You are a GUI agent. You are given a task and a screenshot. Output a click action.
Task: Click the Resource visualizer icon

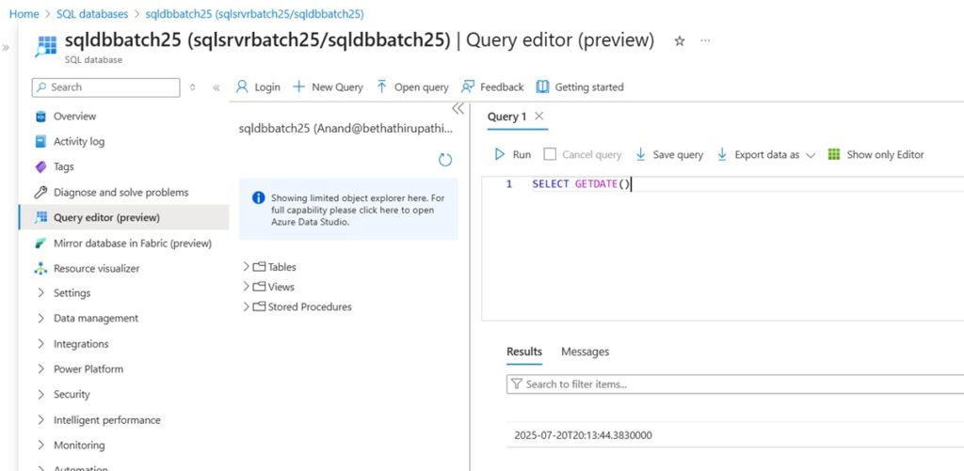(x=40, y=268)
